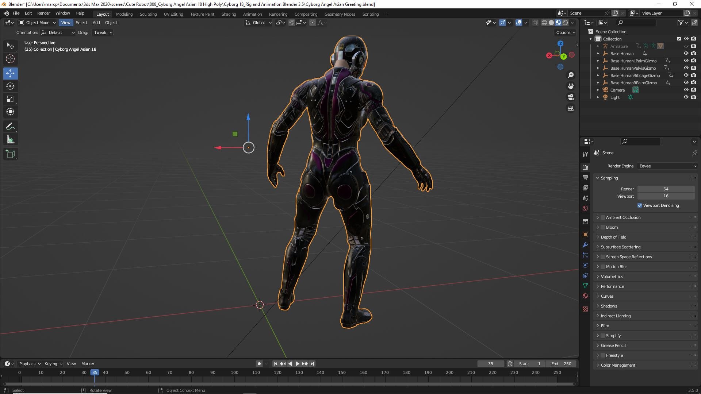The height and width of the screenshot is (394, 701).
Task: Expand the Armature tree item
Action: (598, 46)
